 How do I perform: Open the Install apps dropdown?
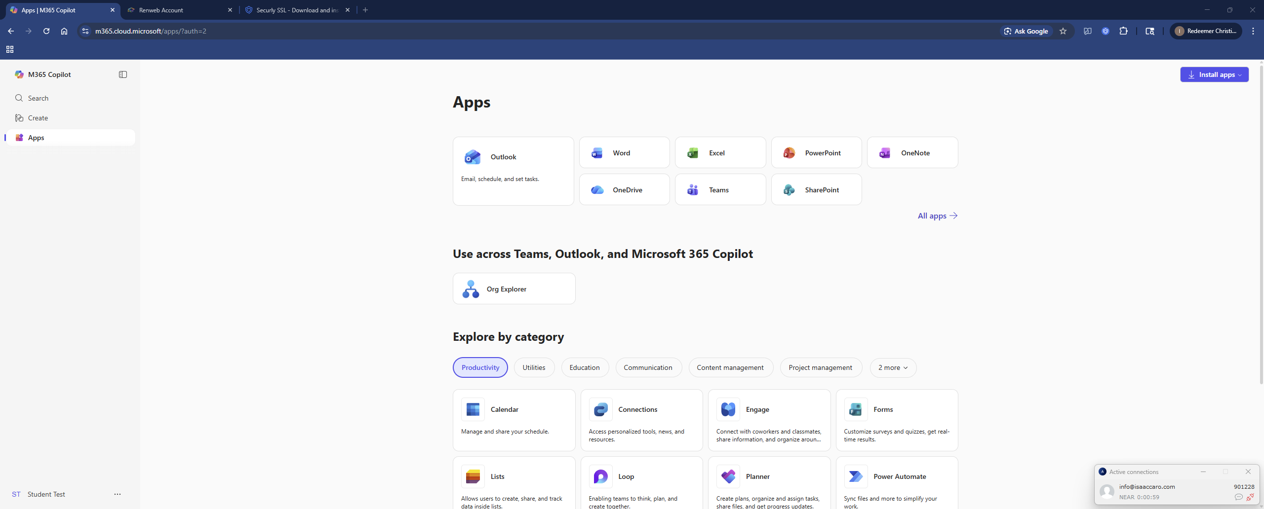pyautogui.click(x=1214, y=74)
